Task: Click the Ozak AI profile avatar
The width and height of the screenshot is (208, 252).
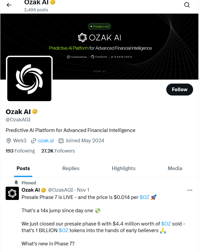Action: pyautogui.click(x=29, y=79)
